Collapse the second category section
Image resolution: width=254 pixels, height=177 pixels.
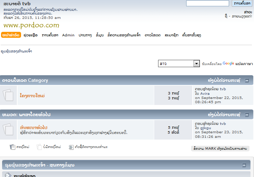[247, 115]
